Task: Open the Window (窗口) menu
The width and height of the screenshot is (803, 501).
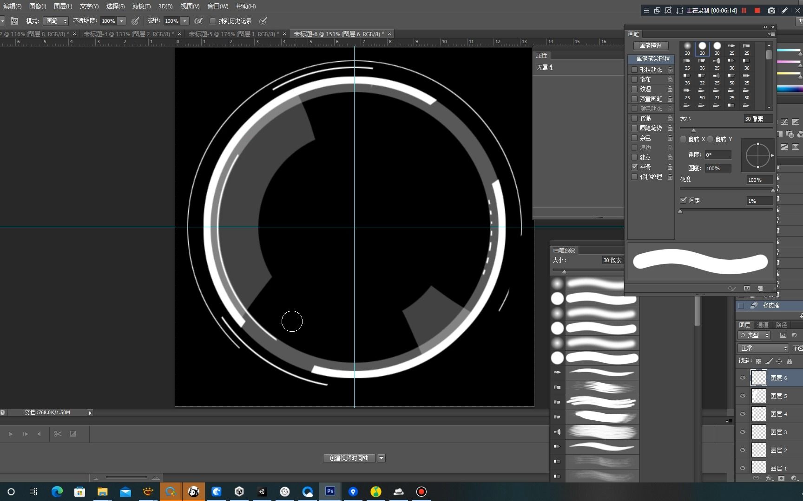Action: [x=217, y=6]
